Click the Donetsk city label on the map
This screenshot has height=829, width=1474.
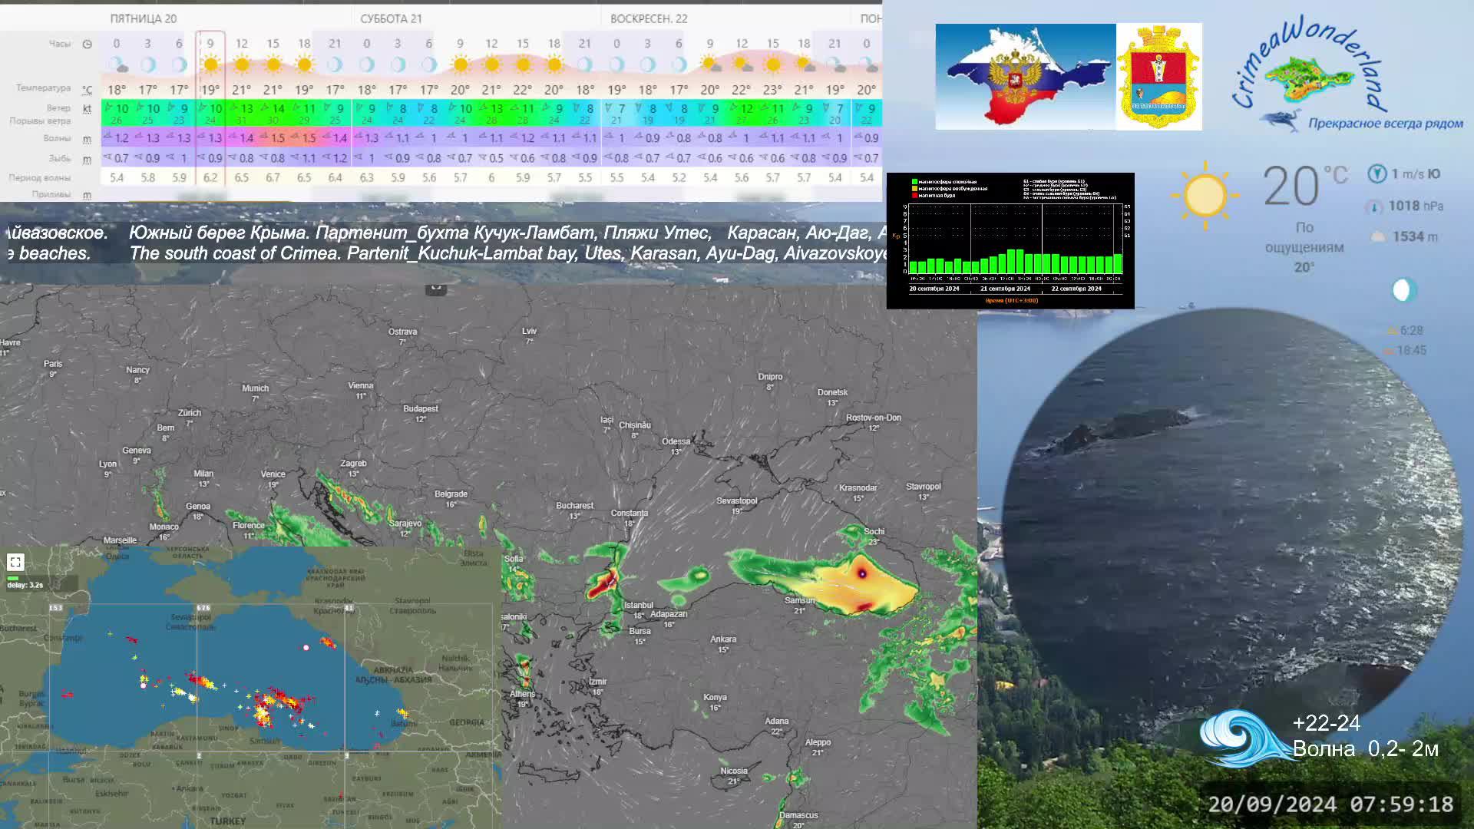(x=832, y=392)
